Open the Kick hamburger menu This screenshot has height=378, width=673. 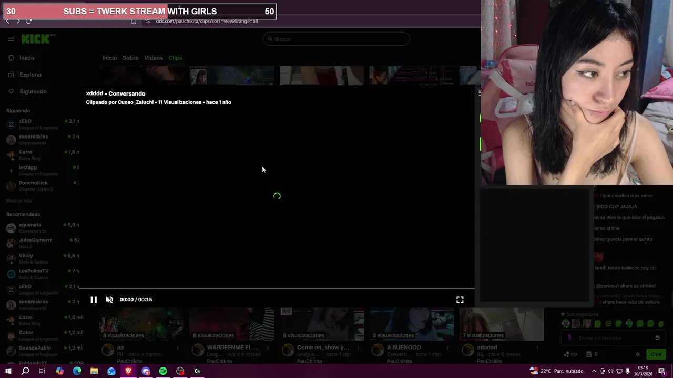coord(11,39)
